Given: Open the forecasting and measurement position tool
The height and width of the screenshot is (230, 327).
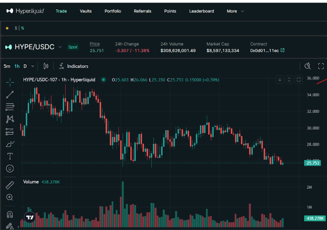Looking at the screenshot, I should [x=10, y=132].
